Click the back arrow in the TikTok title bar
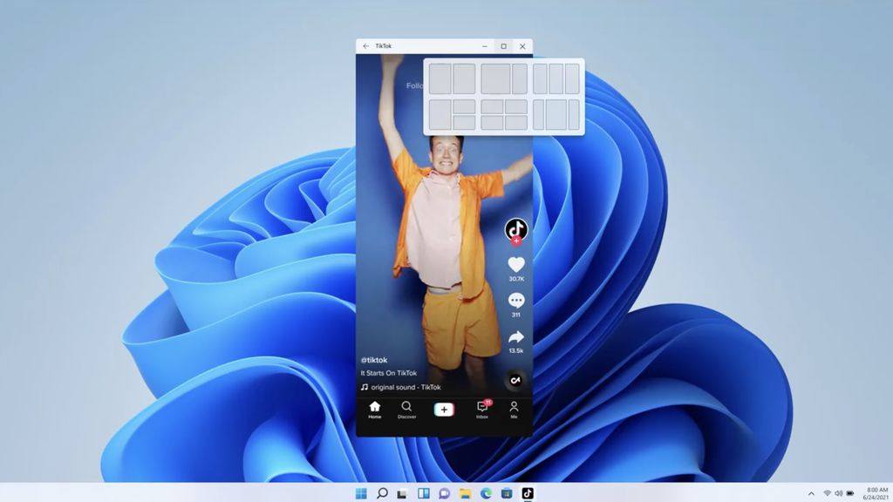Viewport: 893px width, 502px height. tap(365, 45)
